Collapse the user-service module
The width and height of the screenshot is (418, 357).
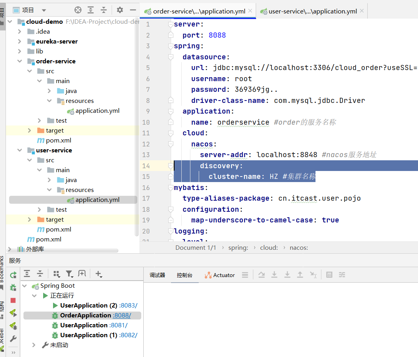click(x=19, y=150)
